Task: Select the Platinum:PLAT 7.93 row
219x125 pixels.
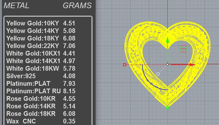Action: pyautogui.click(x=41, y=84)
